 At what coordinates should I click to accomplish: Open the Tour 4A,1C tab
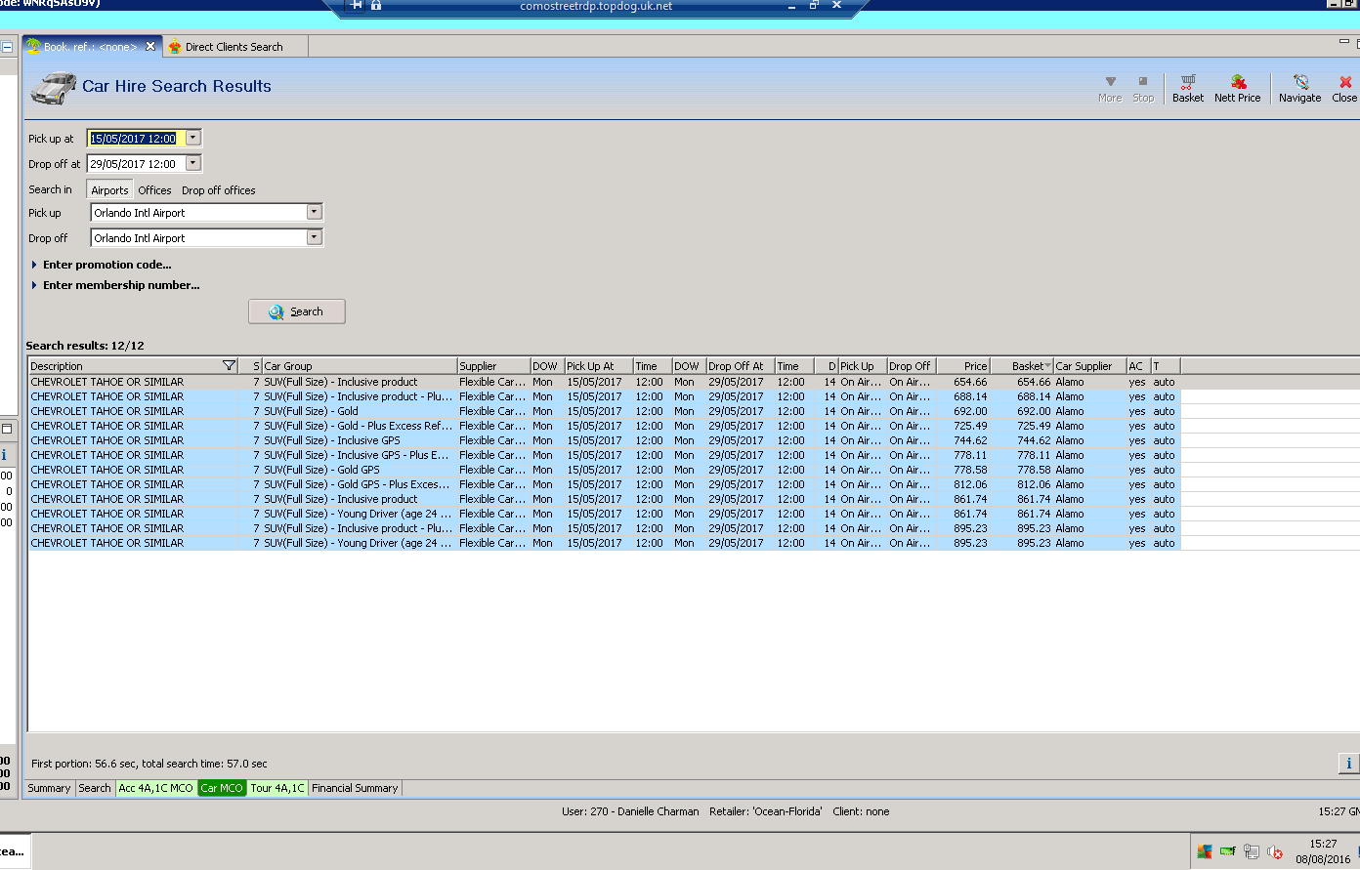tap(277, 788)
